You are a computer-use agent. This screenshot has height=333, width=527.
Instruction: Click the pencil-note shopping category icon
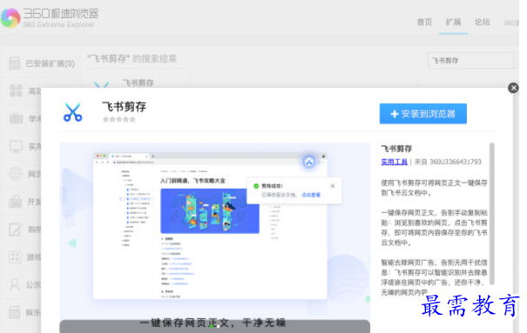[x=16, y=230]
